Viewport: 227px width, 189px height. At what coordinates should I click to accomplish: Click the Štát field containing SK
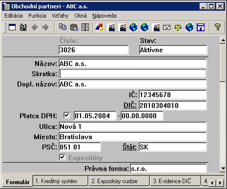click(173, 147)
